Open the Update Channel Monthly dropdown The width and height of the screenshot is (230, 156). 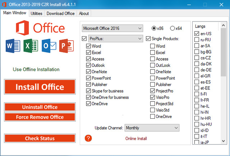(x=151, y=128)
